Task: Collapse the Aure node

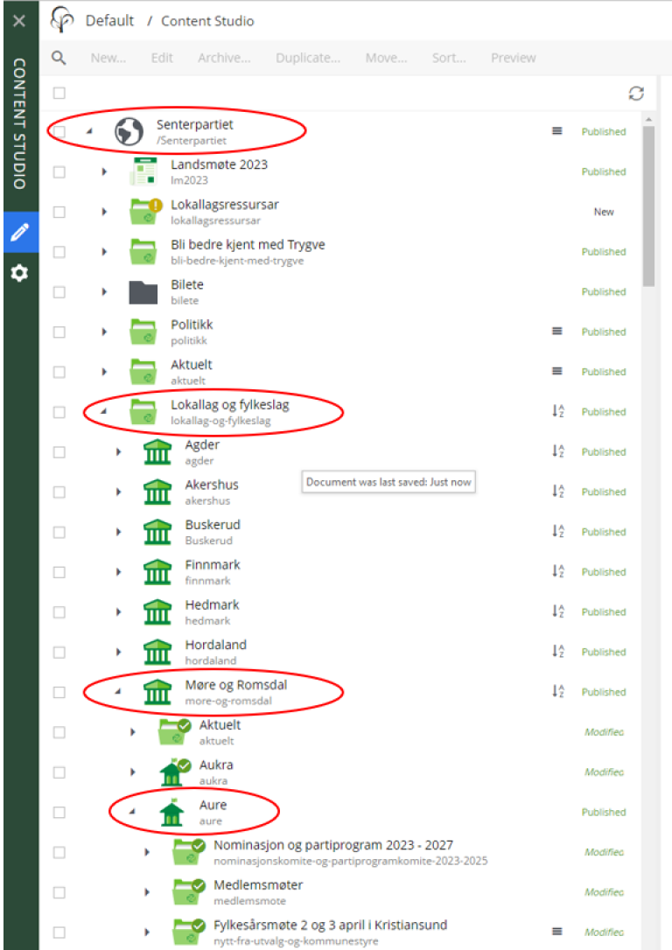Action: (133, 812)
